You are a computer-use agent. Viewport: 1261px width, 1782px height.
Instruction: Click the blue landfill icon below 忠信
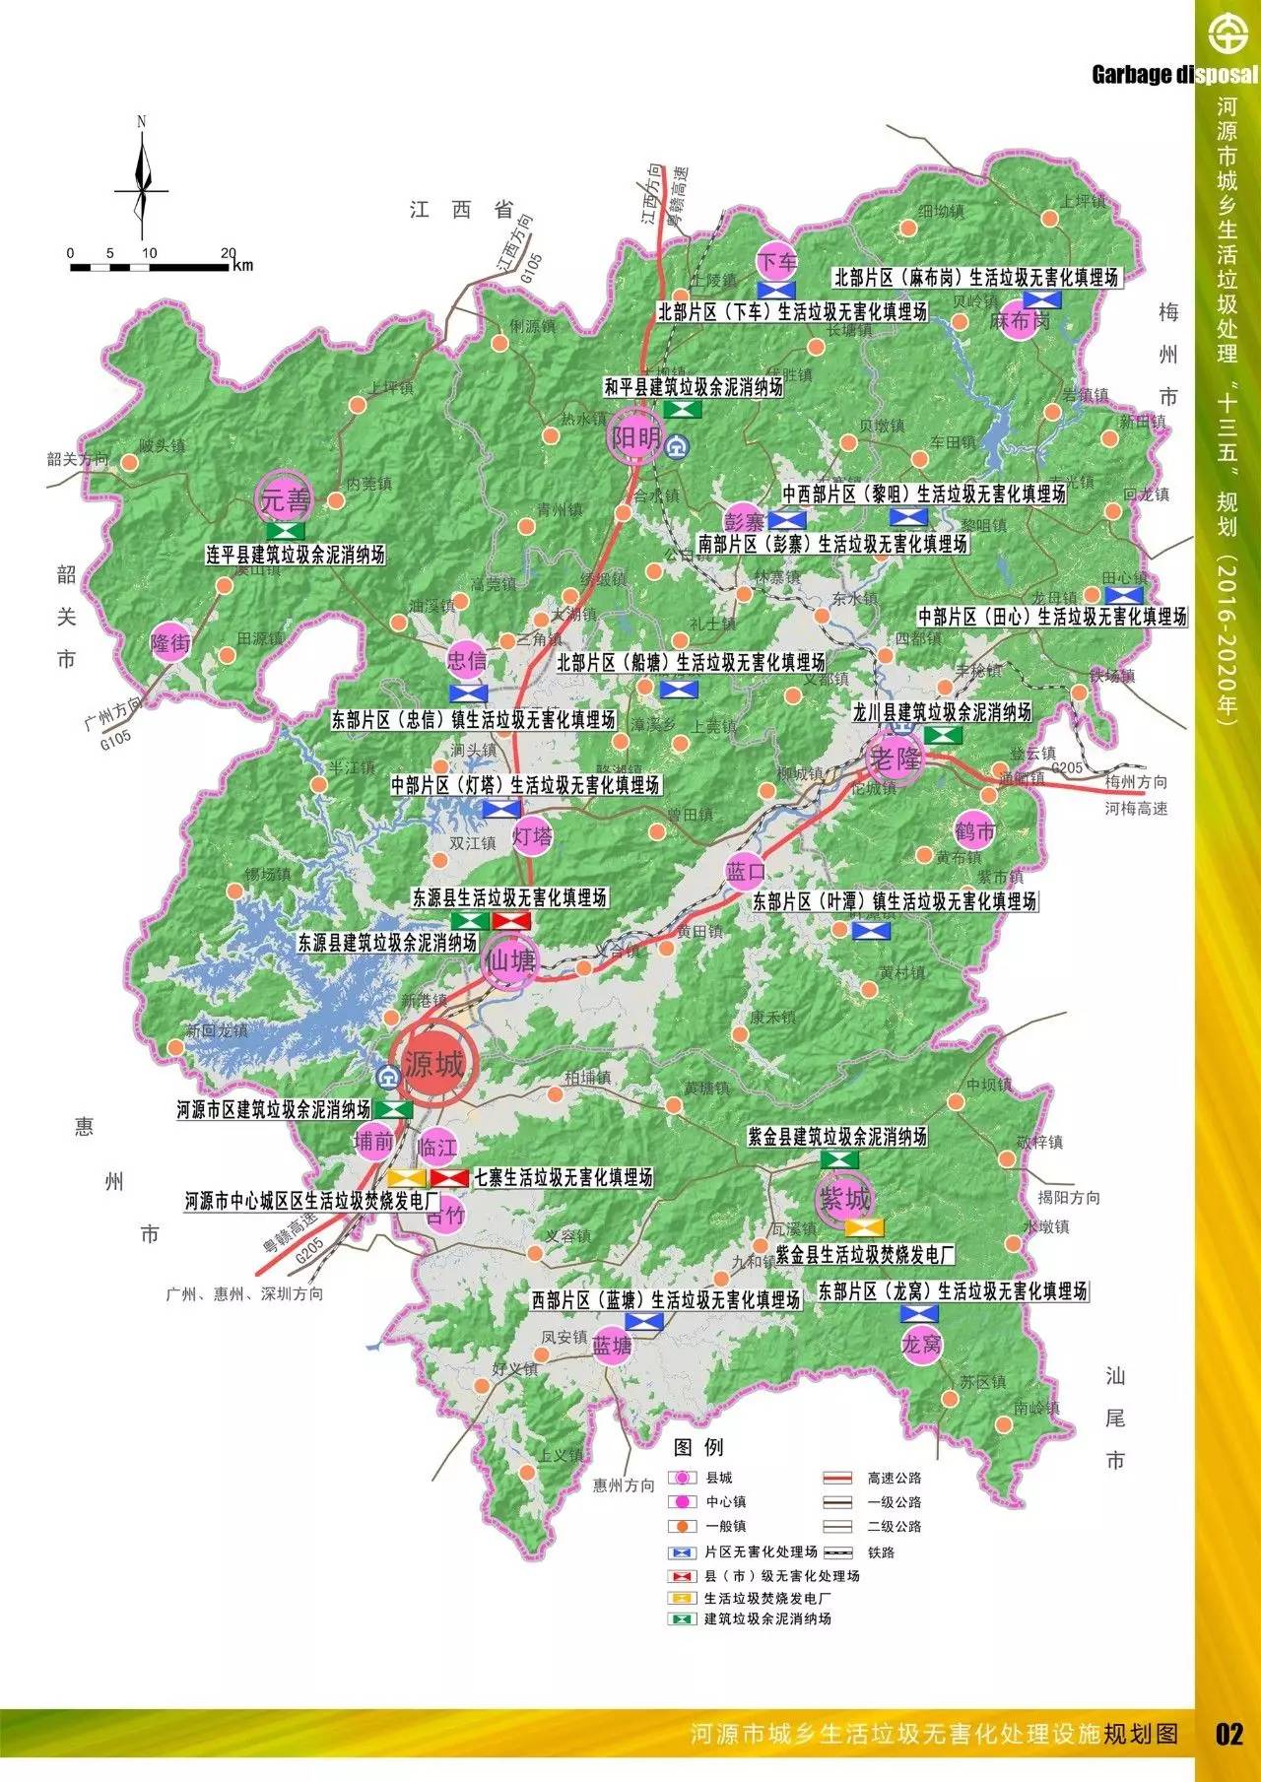[x=468, y=693]
